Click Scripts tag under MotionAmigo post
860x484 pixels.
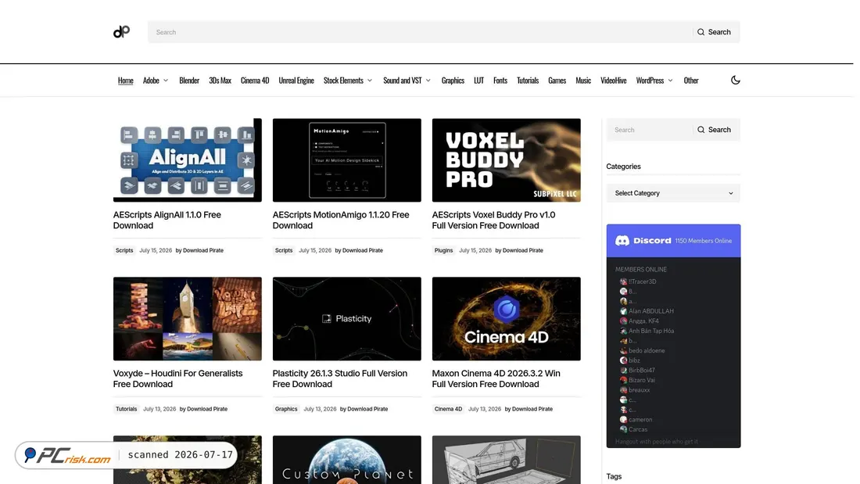(x=284, y=250)
